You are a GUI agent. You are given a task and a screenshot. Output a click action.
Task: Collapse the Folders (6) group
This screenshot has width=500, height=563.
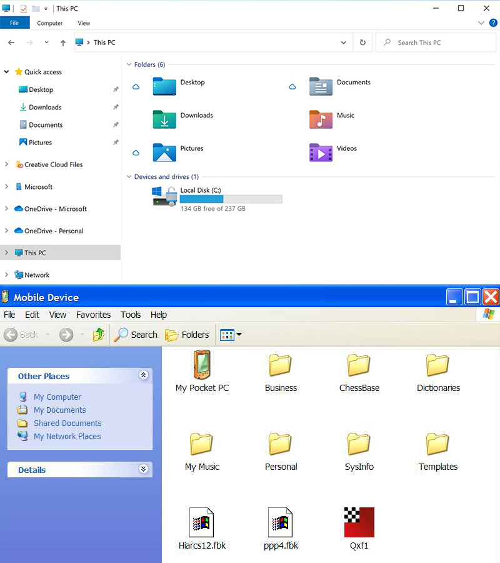129,64
